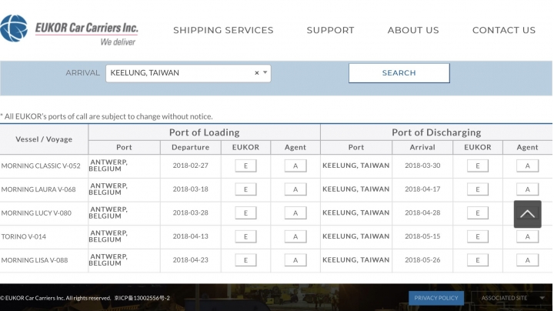This screenshot has width=554, height=311.
Task: Open the Shipping Services menu
Action: (223, 30)
